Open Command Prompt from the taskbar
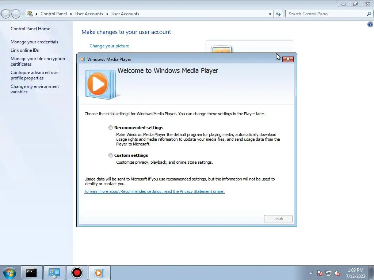The image size is (374, 280). coord(31,273)
